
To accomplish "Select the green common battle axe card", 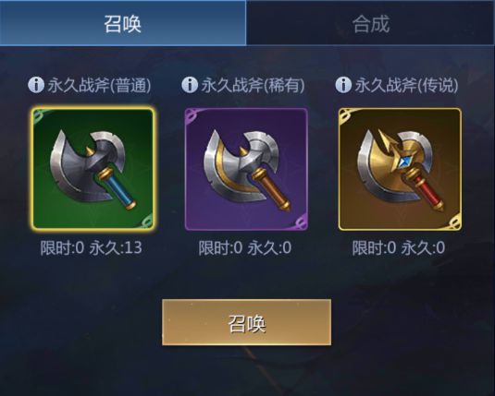I will (x=93, y=169).
